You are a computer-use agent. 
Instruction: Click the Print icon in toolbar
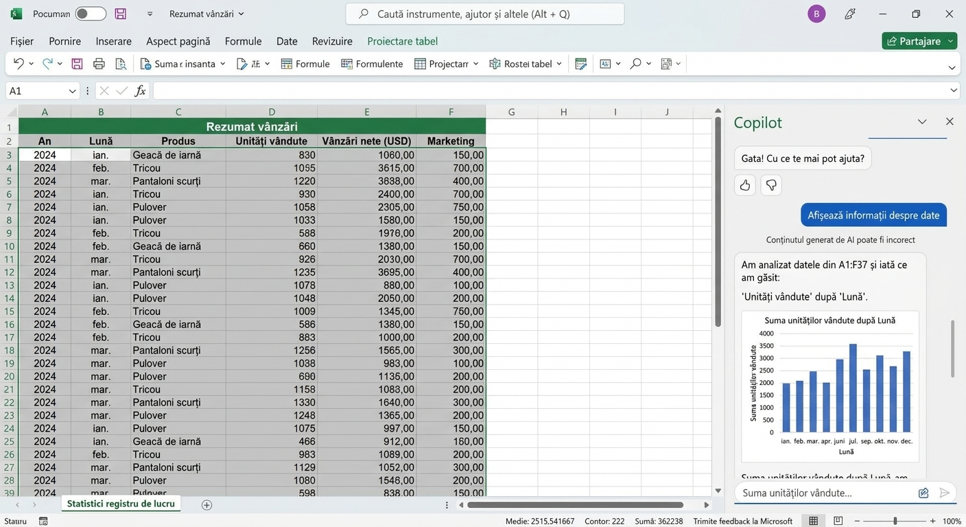pos(99,64)
